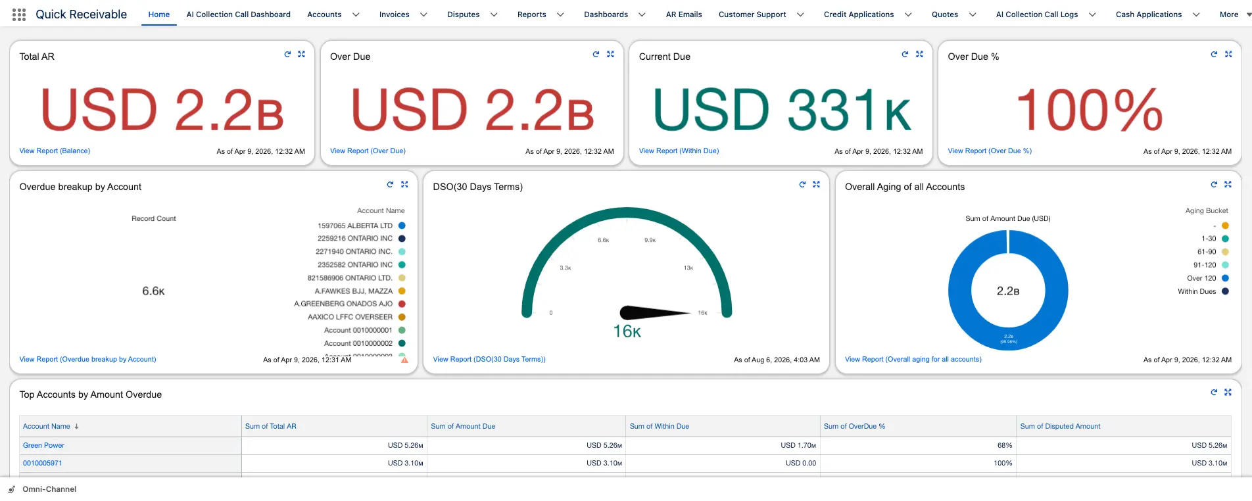Click the DSO gauge needle

coord(654,313)
